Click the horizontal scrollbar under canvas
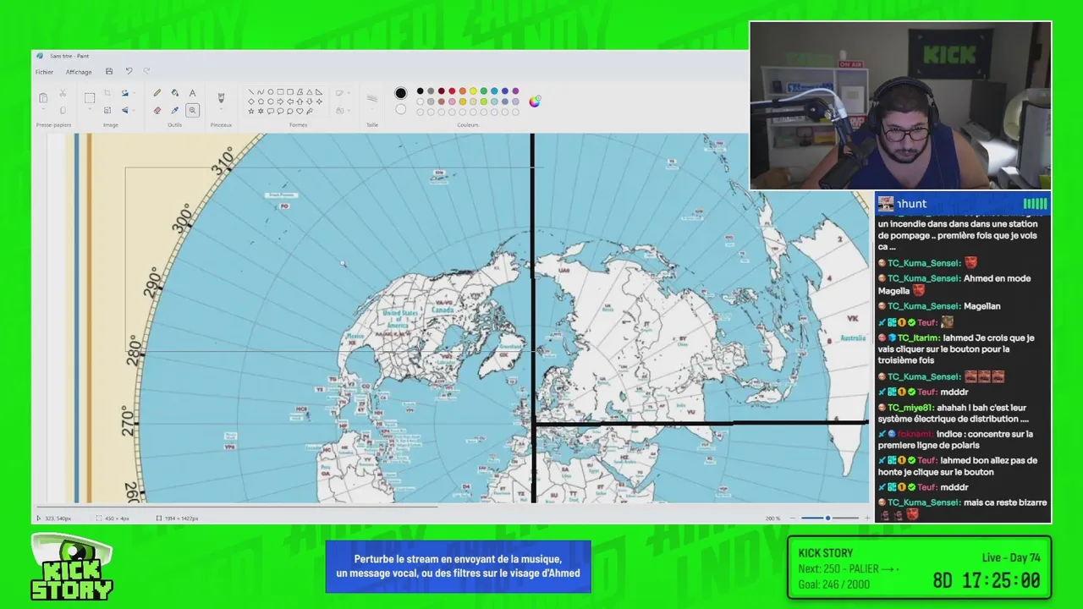 point(237,506)
